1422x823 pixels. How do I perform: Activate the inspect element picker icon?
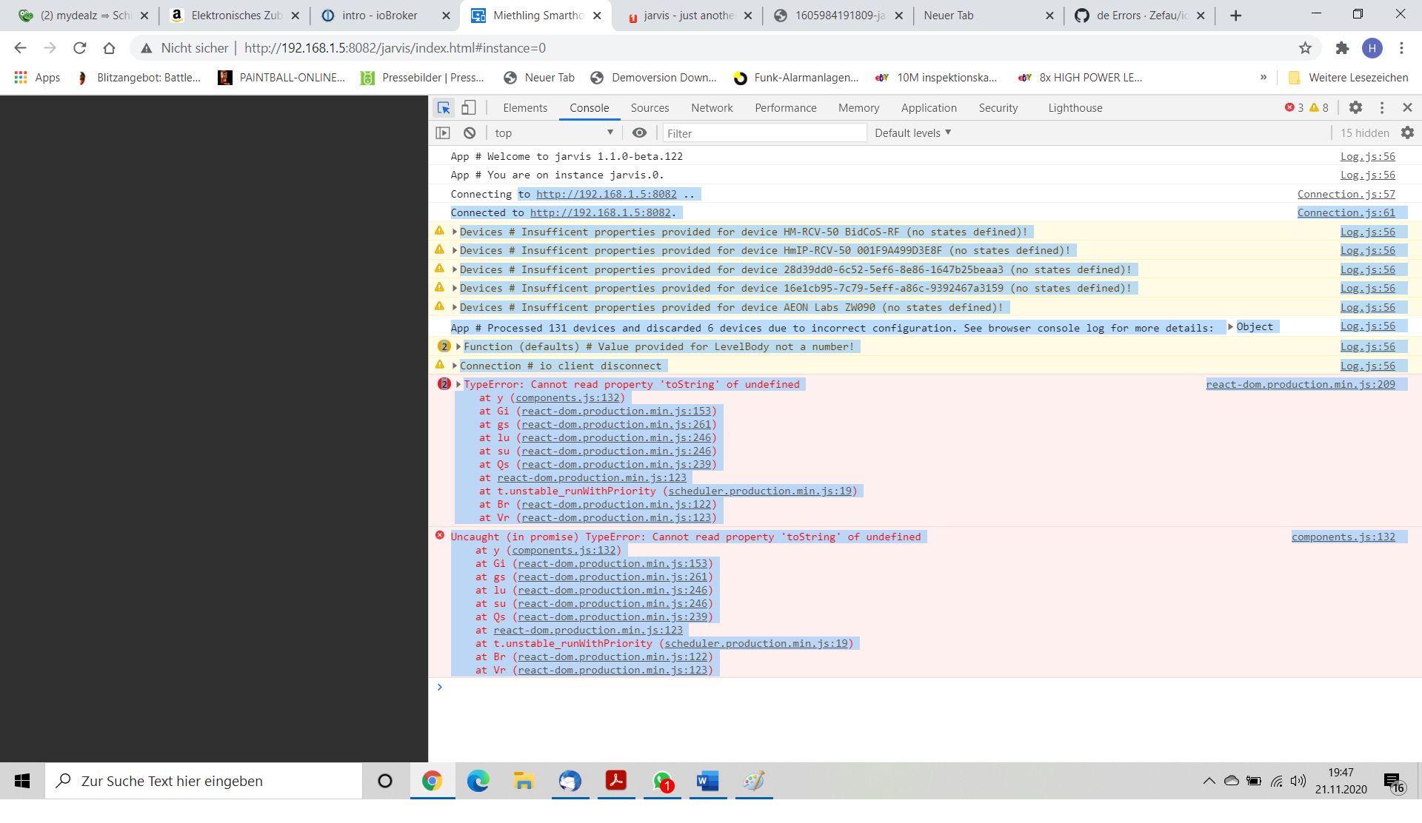pos(444,108)
